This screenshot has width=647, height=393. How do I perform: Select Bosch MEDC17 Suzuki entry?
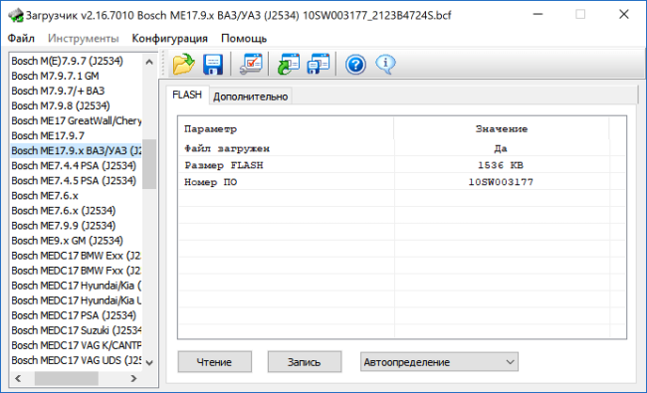77,330
